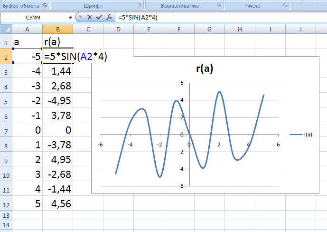Click cell B4 with value 2,68
This screenshot has height=232, width=327.
(58, 86)
